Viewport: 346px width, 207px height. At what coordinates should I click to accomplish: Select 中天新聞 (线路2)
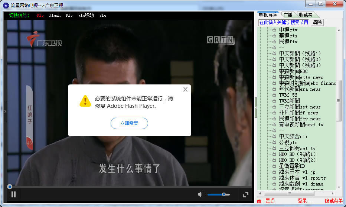tap(300, 60)
